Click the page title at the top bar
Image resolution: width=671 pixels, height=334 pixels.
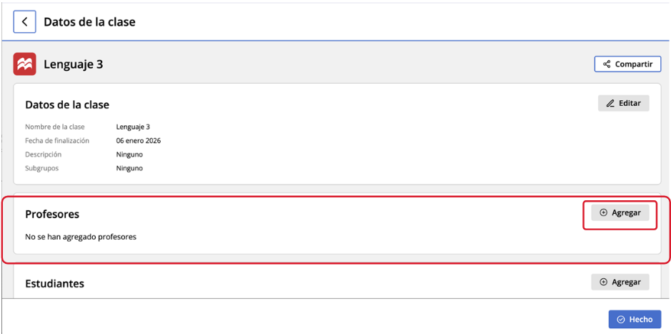pos(89,22)
